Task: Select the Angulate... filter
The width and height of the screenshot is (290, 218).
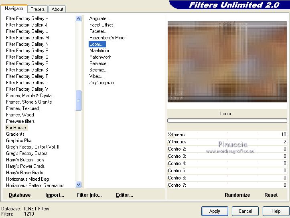Action: [x=99, y=18]
